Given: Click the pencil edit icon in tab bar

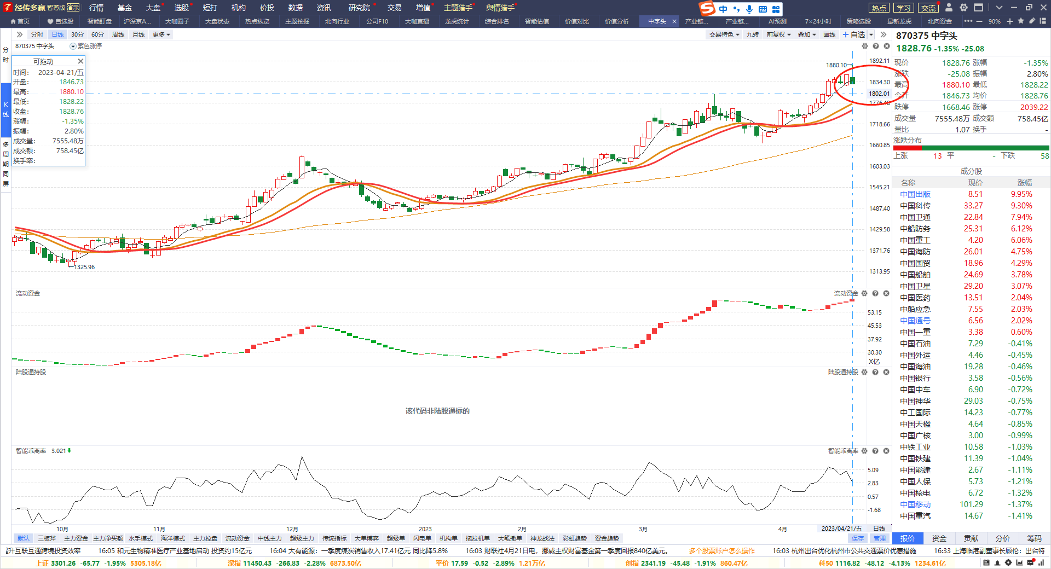Looking at the screenshot, I should tap(1032, 21).
